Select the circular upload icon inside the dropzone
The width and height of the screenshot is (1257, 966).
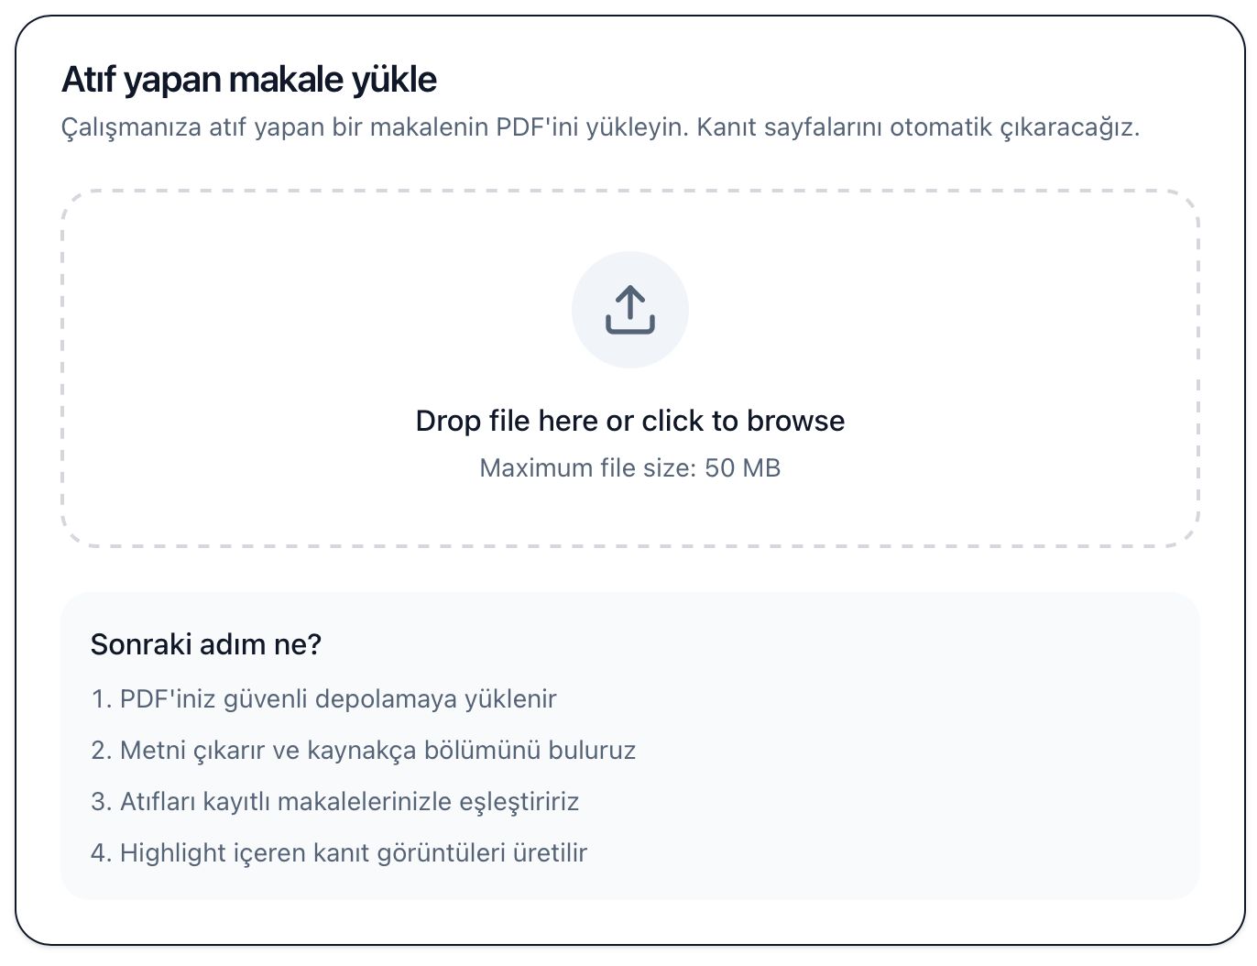click(629, 310)
